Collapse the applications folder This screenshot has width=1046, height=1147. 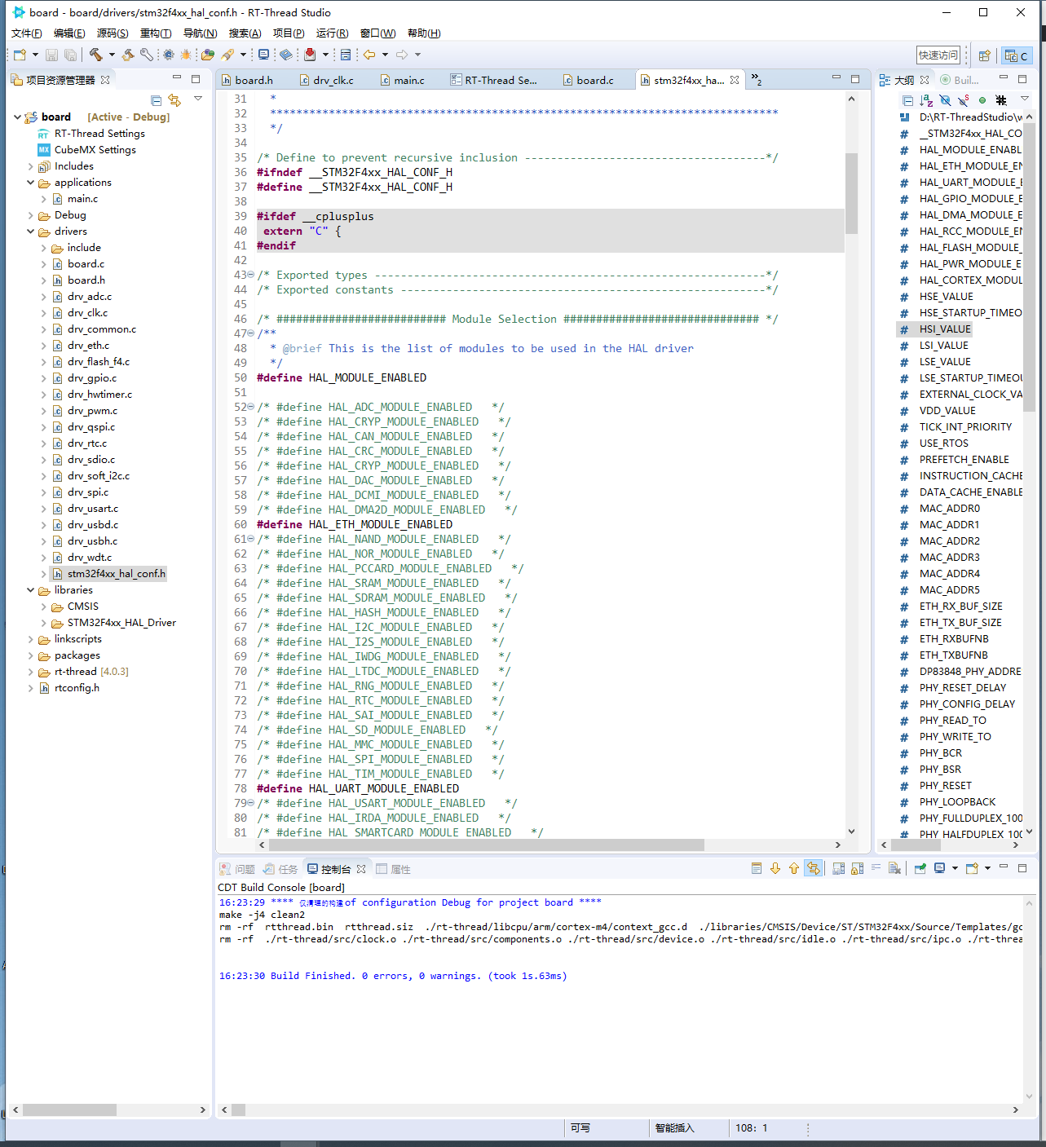click(30, 183)
